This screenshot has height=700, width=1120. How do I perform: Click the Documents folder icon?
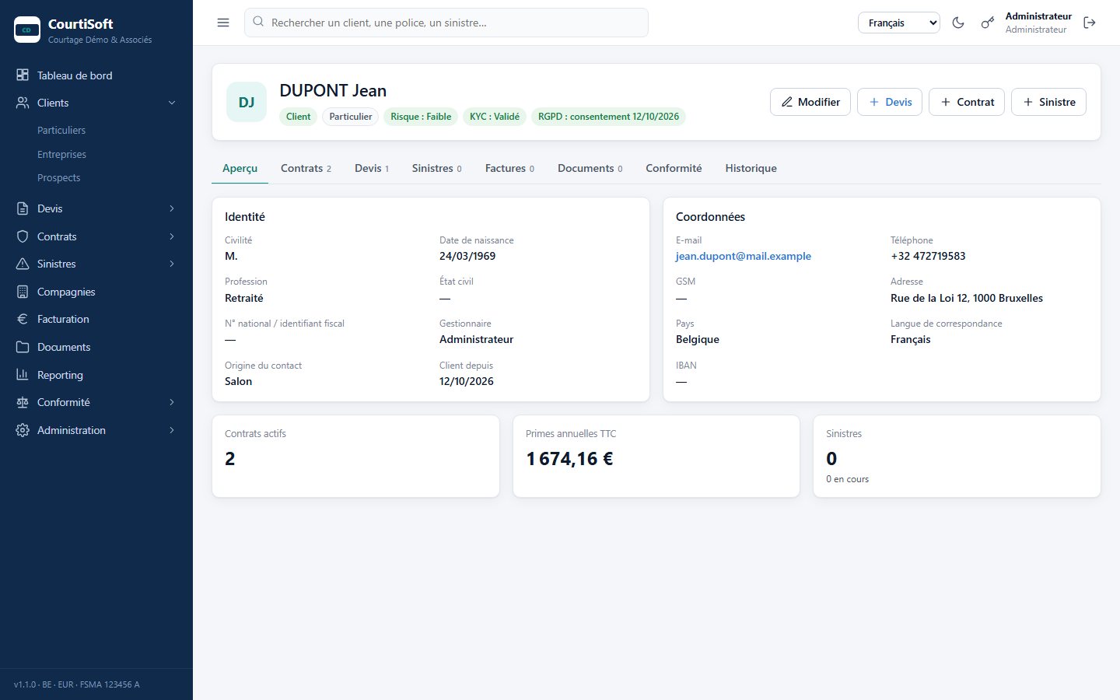click(23, 347)
